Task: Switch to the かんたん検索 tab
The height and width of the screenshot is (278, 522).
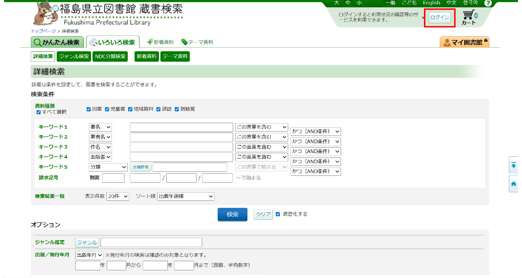Action: pos(57,42)
